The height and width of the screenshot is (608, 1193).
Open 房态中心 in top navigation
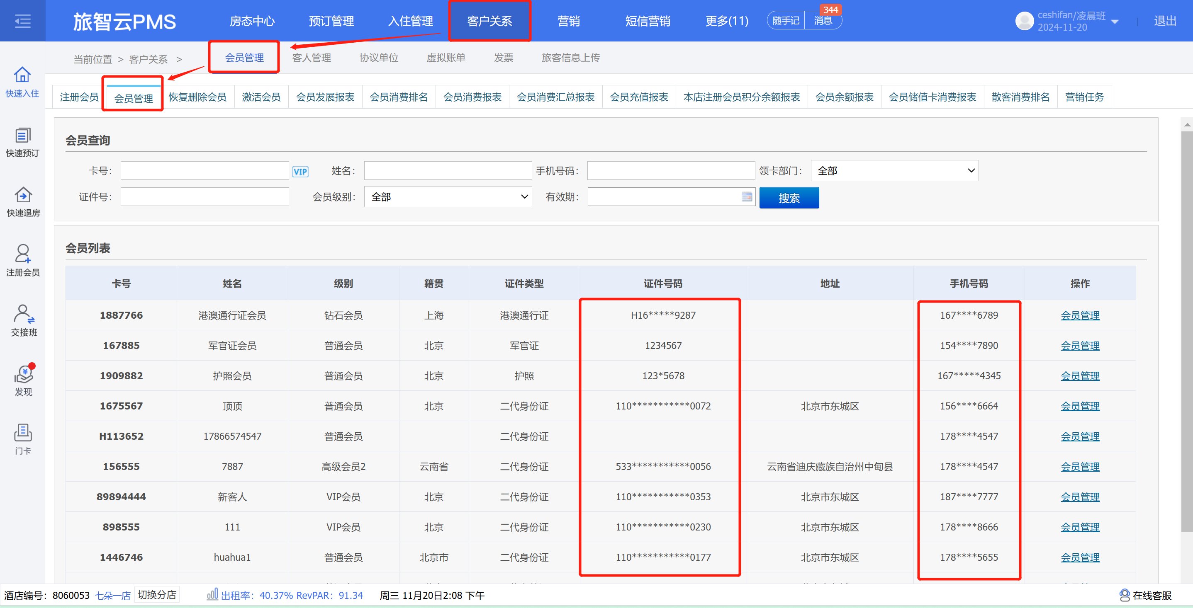tap(252, 21)
